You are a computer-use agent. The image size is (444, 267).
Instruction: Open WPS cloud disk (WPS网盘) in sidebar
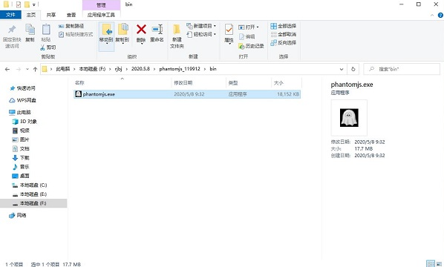pos(23,100)
